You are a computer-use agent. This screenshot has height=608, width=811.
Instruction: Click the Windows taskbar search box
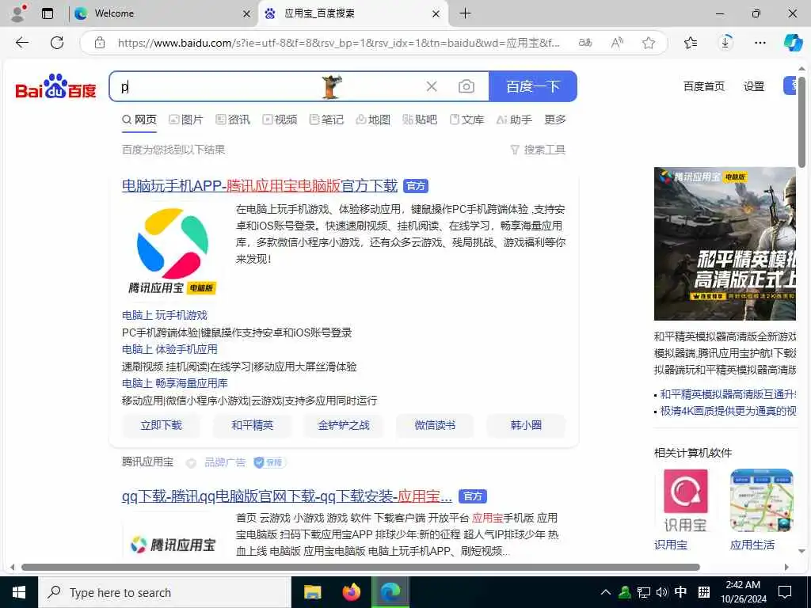pos(165,592)
